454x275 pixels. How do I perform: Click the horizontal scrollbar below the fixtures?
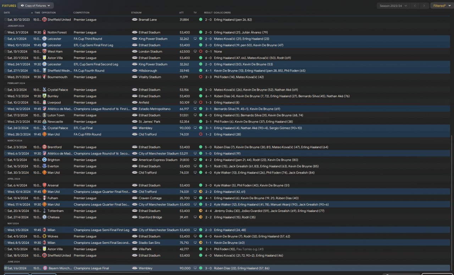point(77,272)
